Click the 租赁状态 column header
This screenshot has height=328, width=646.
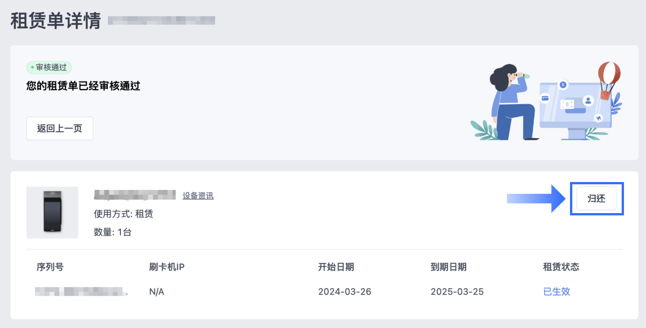(x=561, y=267)
